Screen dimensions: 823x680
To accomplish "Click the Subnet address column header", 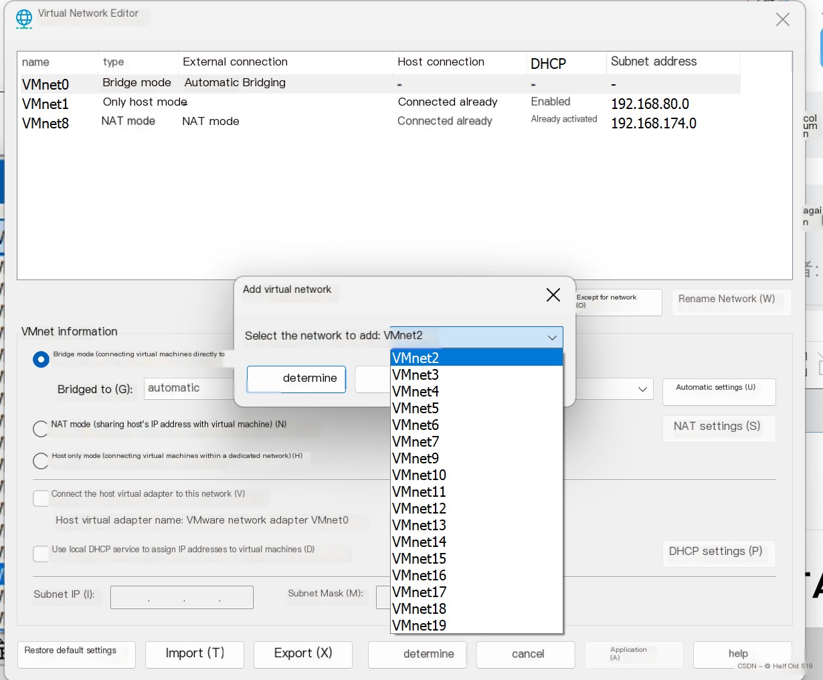I will coord(673,62).
